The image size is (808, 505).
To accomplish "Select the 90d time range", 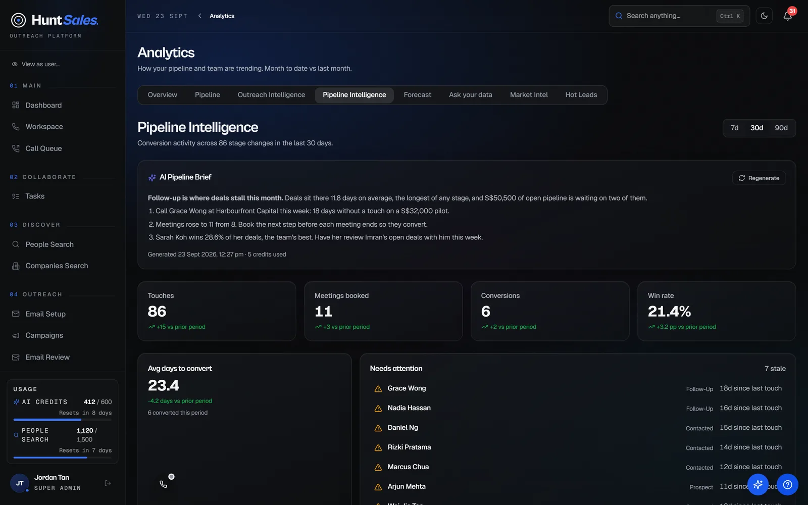I will coord(781,128).
